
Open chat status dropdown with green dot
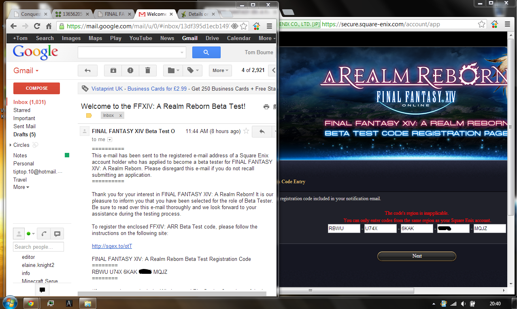point(31,234)
